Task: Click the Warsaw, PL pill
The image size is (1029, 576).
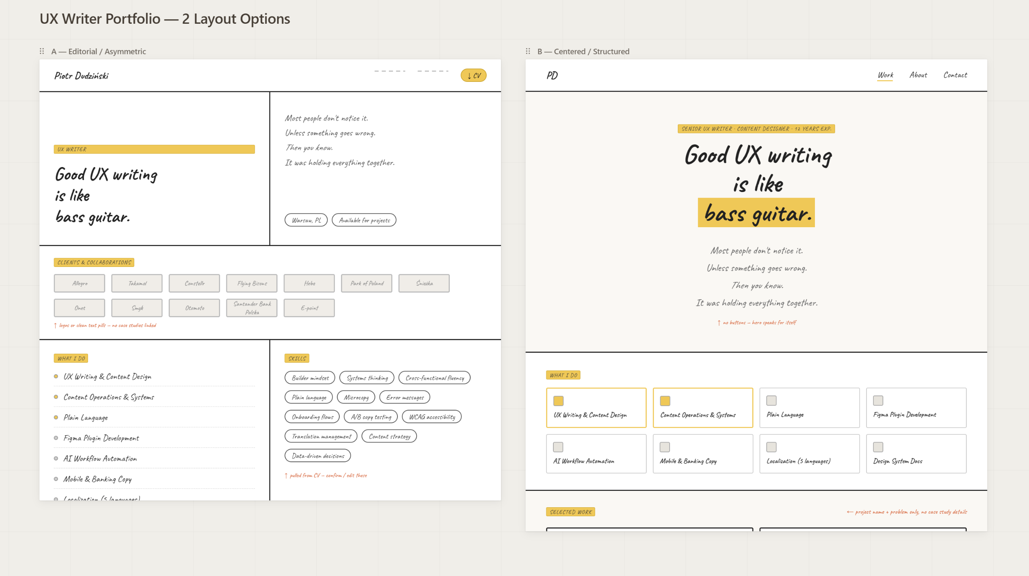Action: [x=306, y=220]
